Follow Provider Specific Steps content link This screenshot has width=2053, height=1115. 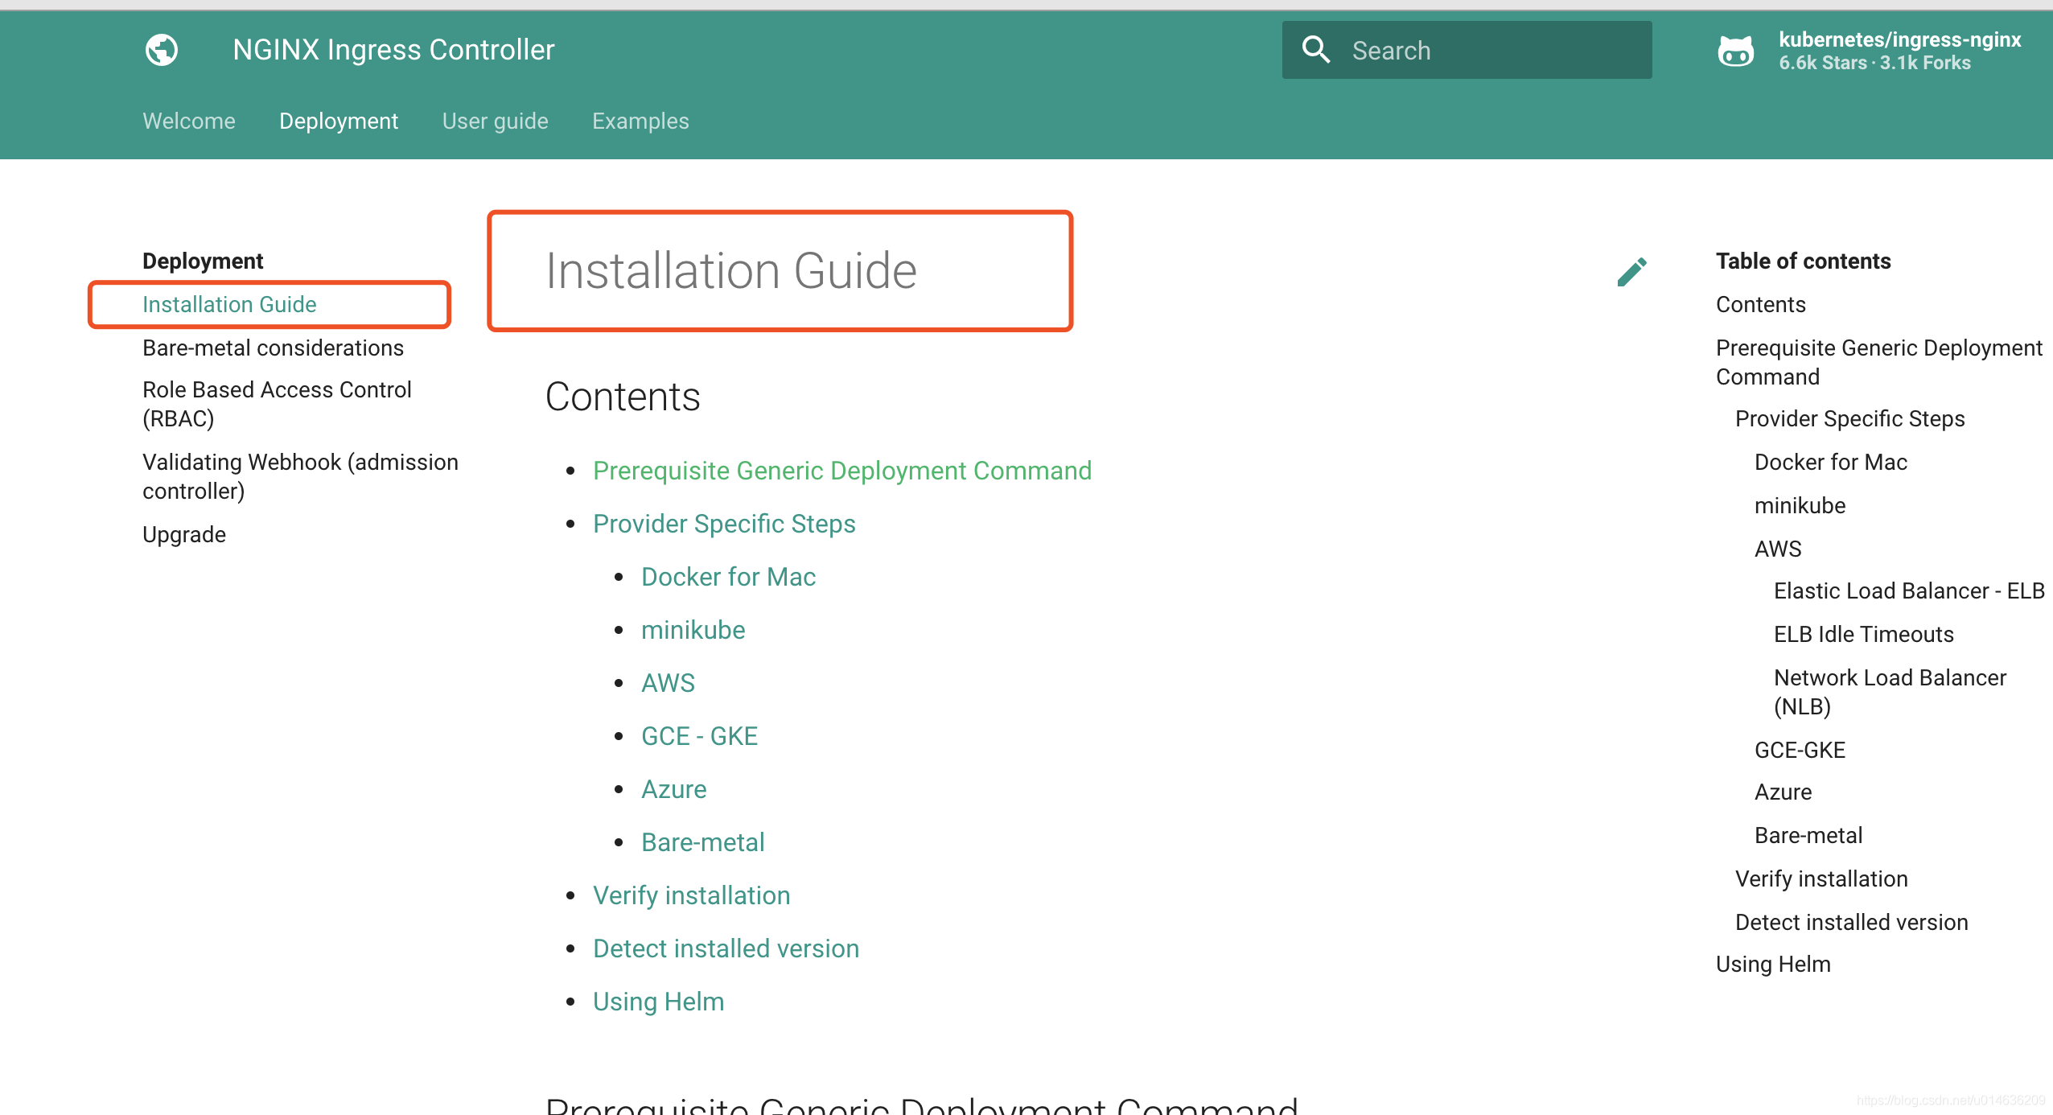[724, 524]
